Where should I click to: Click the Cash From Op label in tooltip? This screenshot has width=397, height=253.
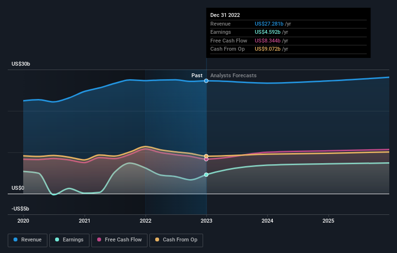point(228,49)
